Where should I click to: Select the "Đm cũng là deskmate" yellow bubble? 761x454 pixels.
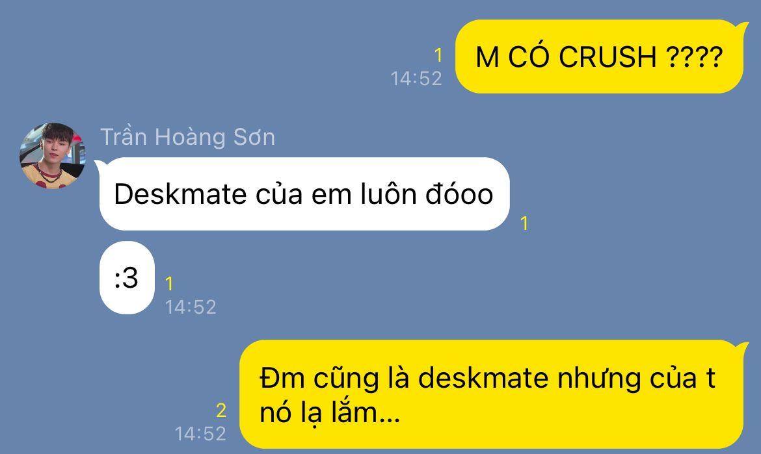click(x=492, y=394)
